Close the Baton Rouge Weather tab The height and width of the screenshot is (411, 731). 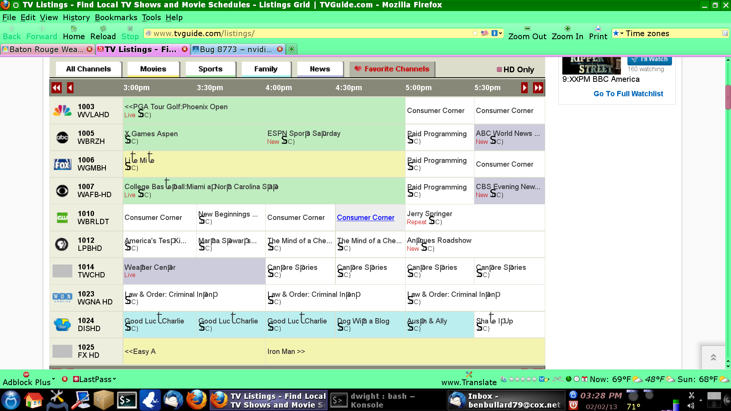[x=89, y=49]
